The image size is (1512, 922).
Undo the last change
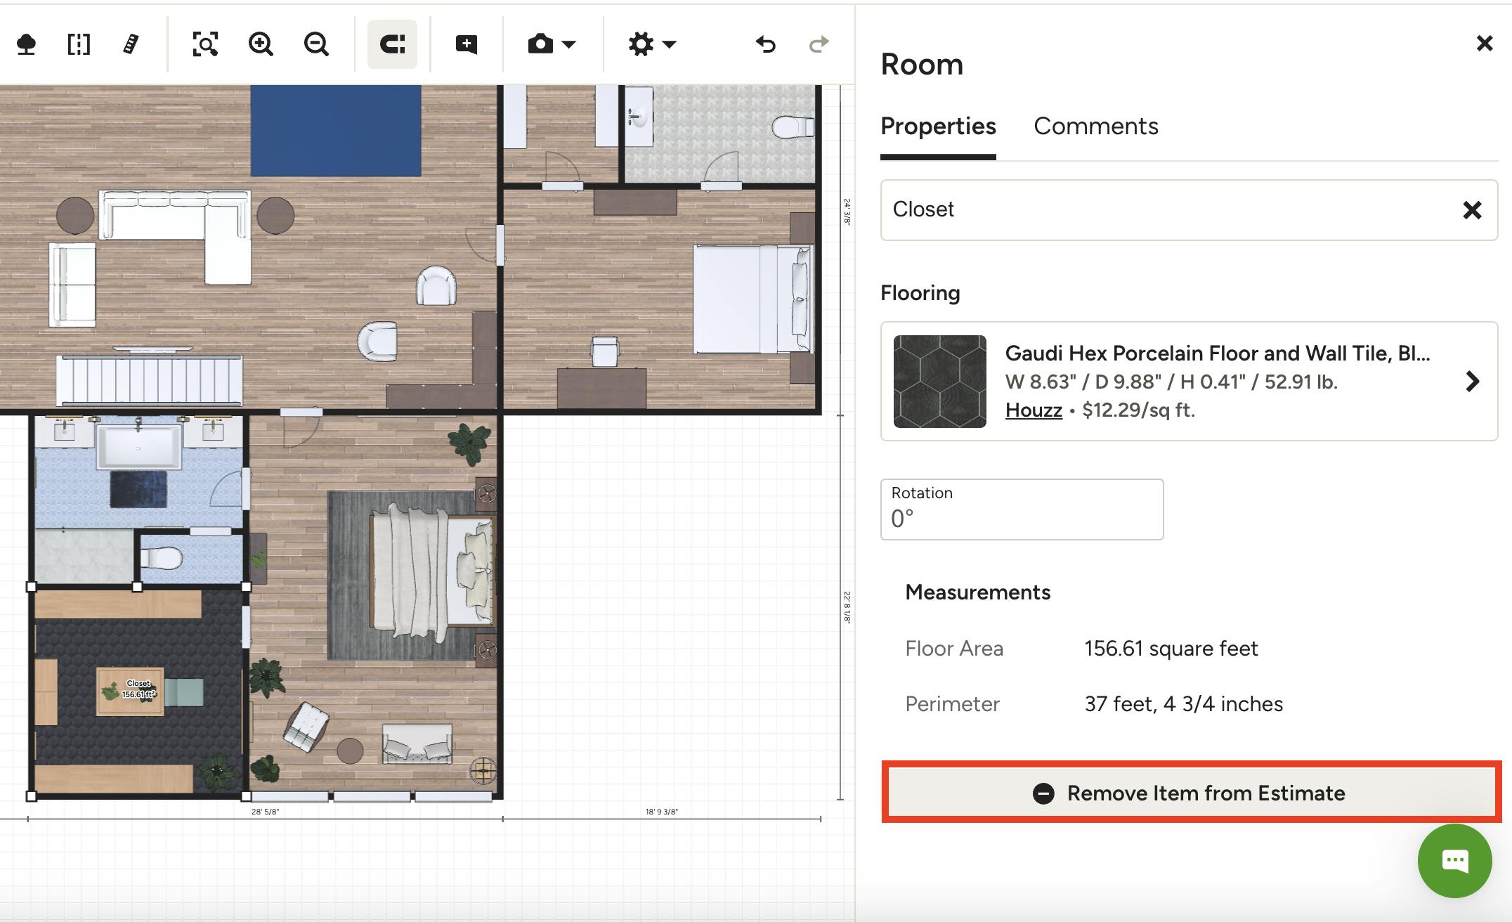[765, 44]
